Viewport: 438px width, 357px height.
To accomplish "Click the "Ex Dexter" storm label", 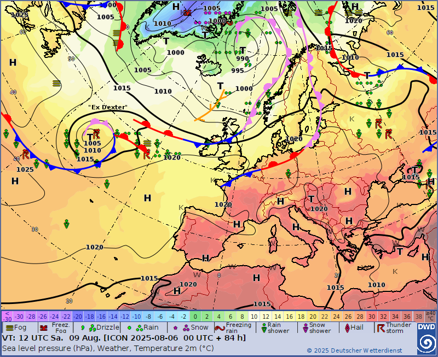I will (x=107, y=107).
